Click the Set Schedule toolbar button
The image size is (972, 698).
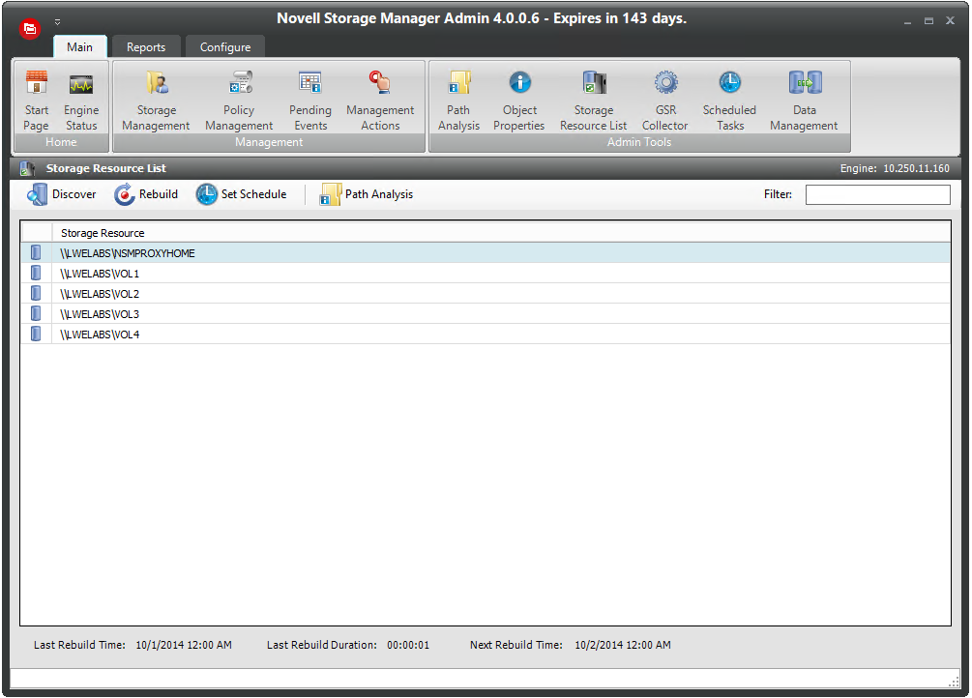[x=242, y=194]
